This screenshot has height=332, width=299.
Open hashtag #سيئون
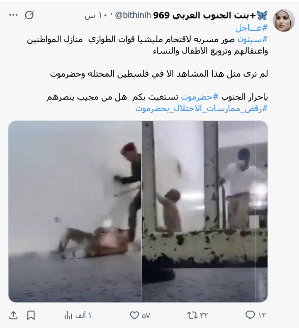click(x=253, y=39)
